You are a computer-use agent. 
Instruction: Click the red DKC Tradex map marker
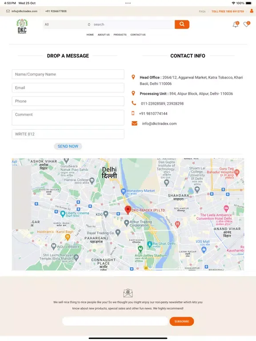coord(128,210)
